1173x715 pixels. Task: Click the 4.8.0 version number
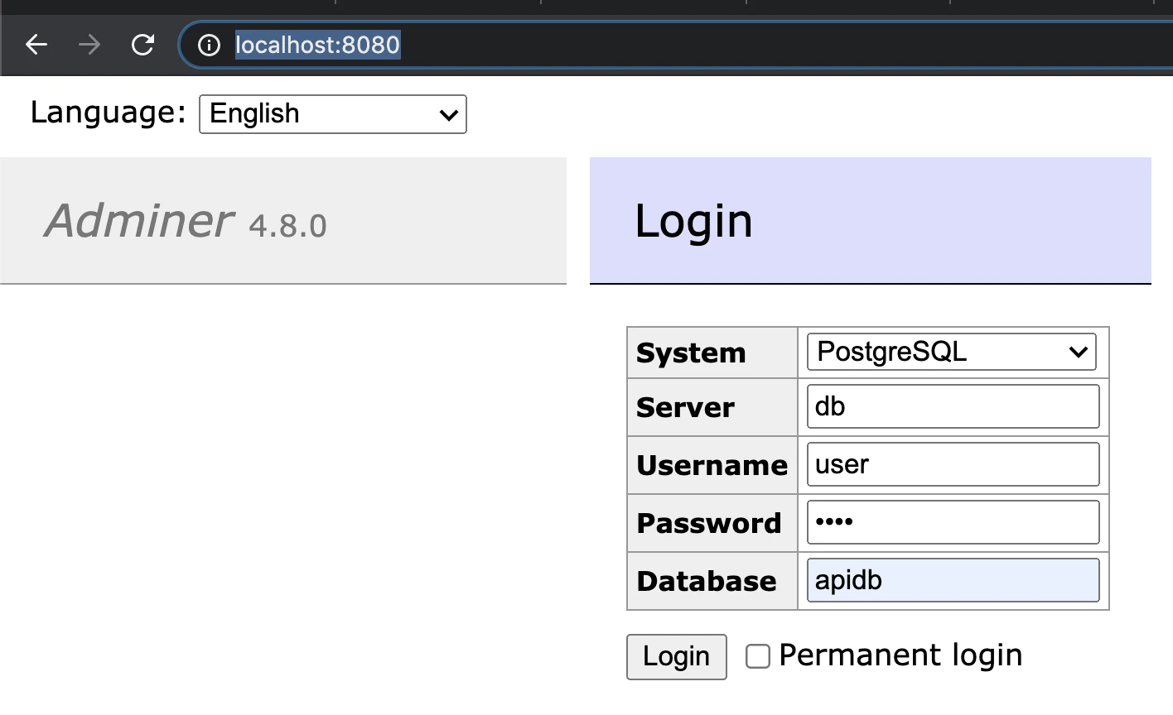pos(287,226)
